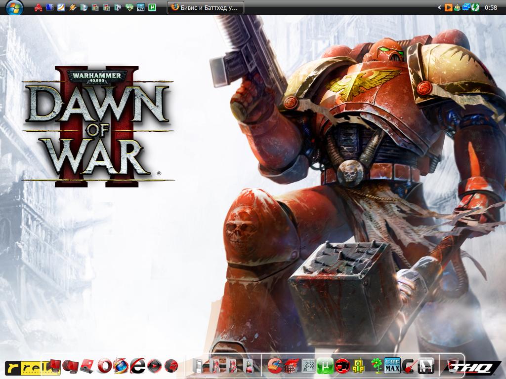Click the red Adobe quick launch icon
The image size is (506, 379).
pyautogui.click(x=38, y=7)
